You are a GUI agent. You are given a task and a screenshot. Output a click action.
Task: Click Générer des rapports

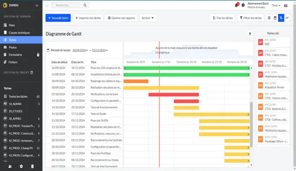point(121,18)
